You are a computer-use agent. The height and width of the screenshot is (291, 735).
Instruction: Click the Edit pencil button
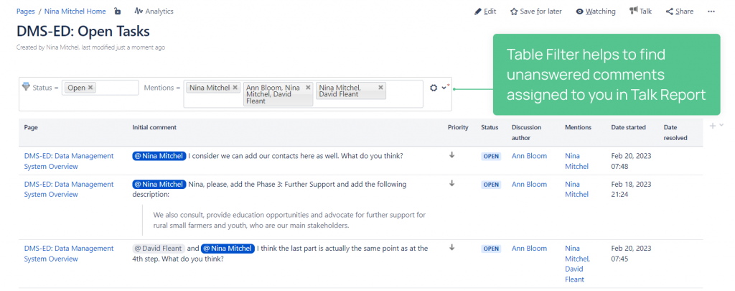coord(485,11)
